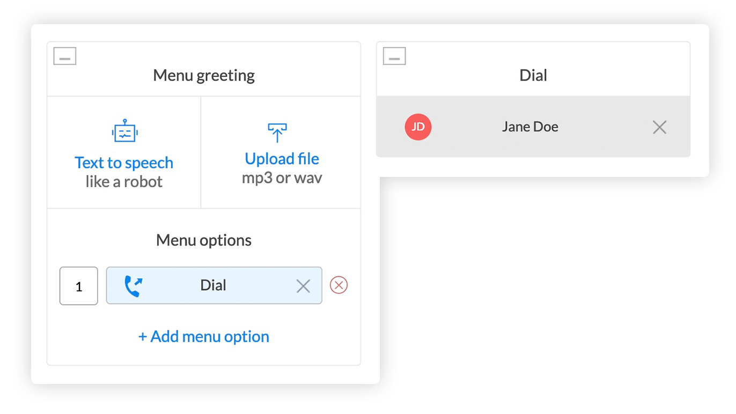The height and width of the screenshot is (414, 736).
Task: Click the Menu options heading
Action: click(204, 240)
